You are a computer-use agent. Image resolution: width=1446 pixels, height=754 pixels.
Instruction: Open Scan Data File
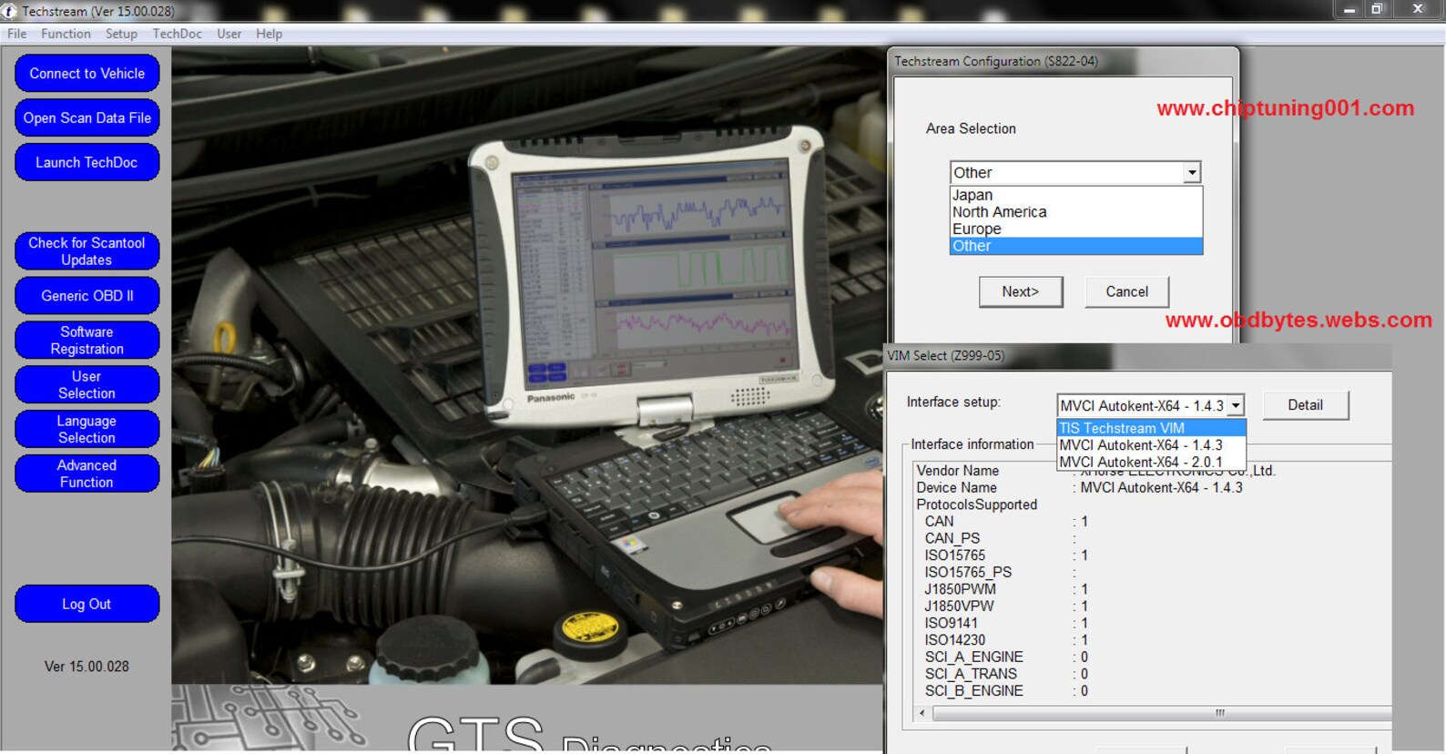(87, 117)
